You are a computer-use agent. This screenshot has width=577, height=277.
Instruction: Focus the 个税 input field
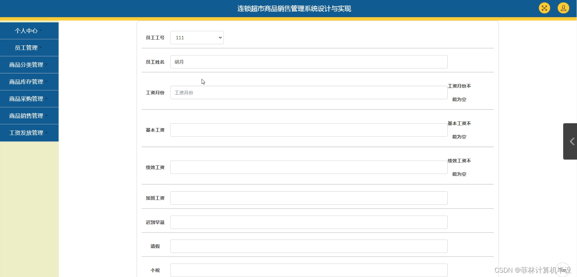[309, 270]
